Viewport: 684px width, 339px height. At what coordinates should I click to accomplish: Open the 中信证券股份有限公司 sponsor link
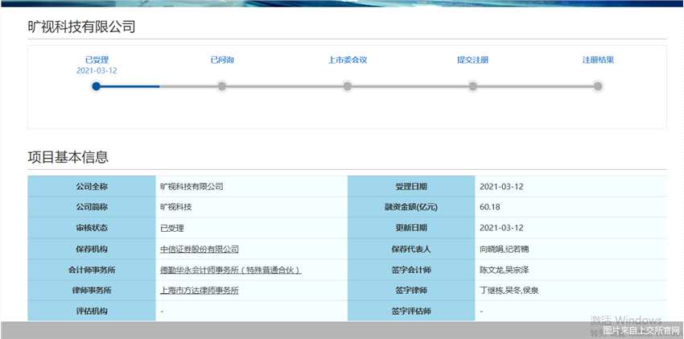pyautogui.click(x=200, y=249)
